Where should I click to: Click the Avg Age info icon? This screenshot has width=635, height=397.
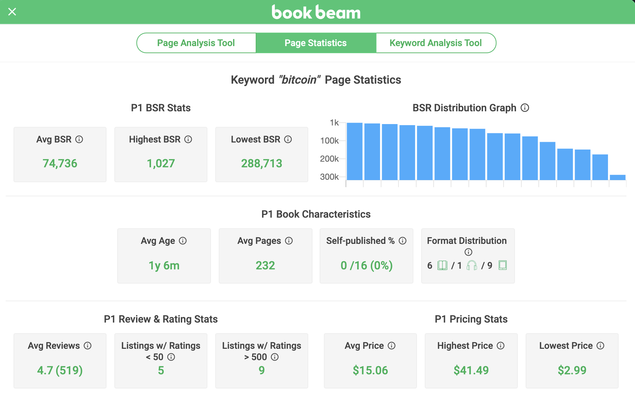click(183, 241)
